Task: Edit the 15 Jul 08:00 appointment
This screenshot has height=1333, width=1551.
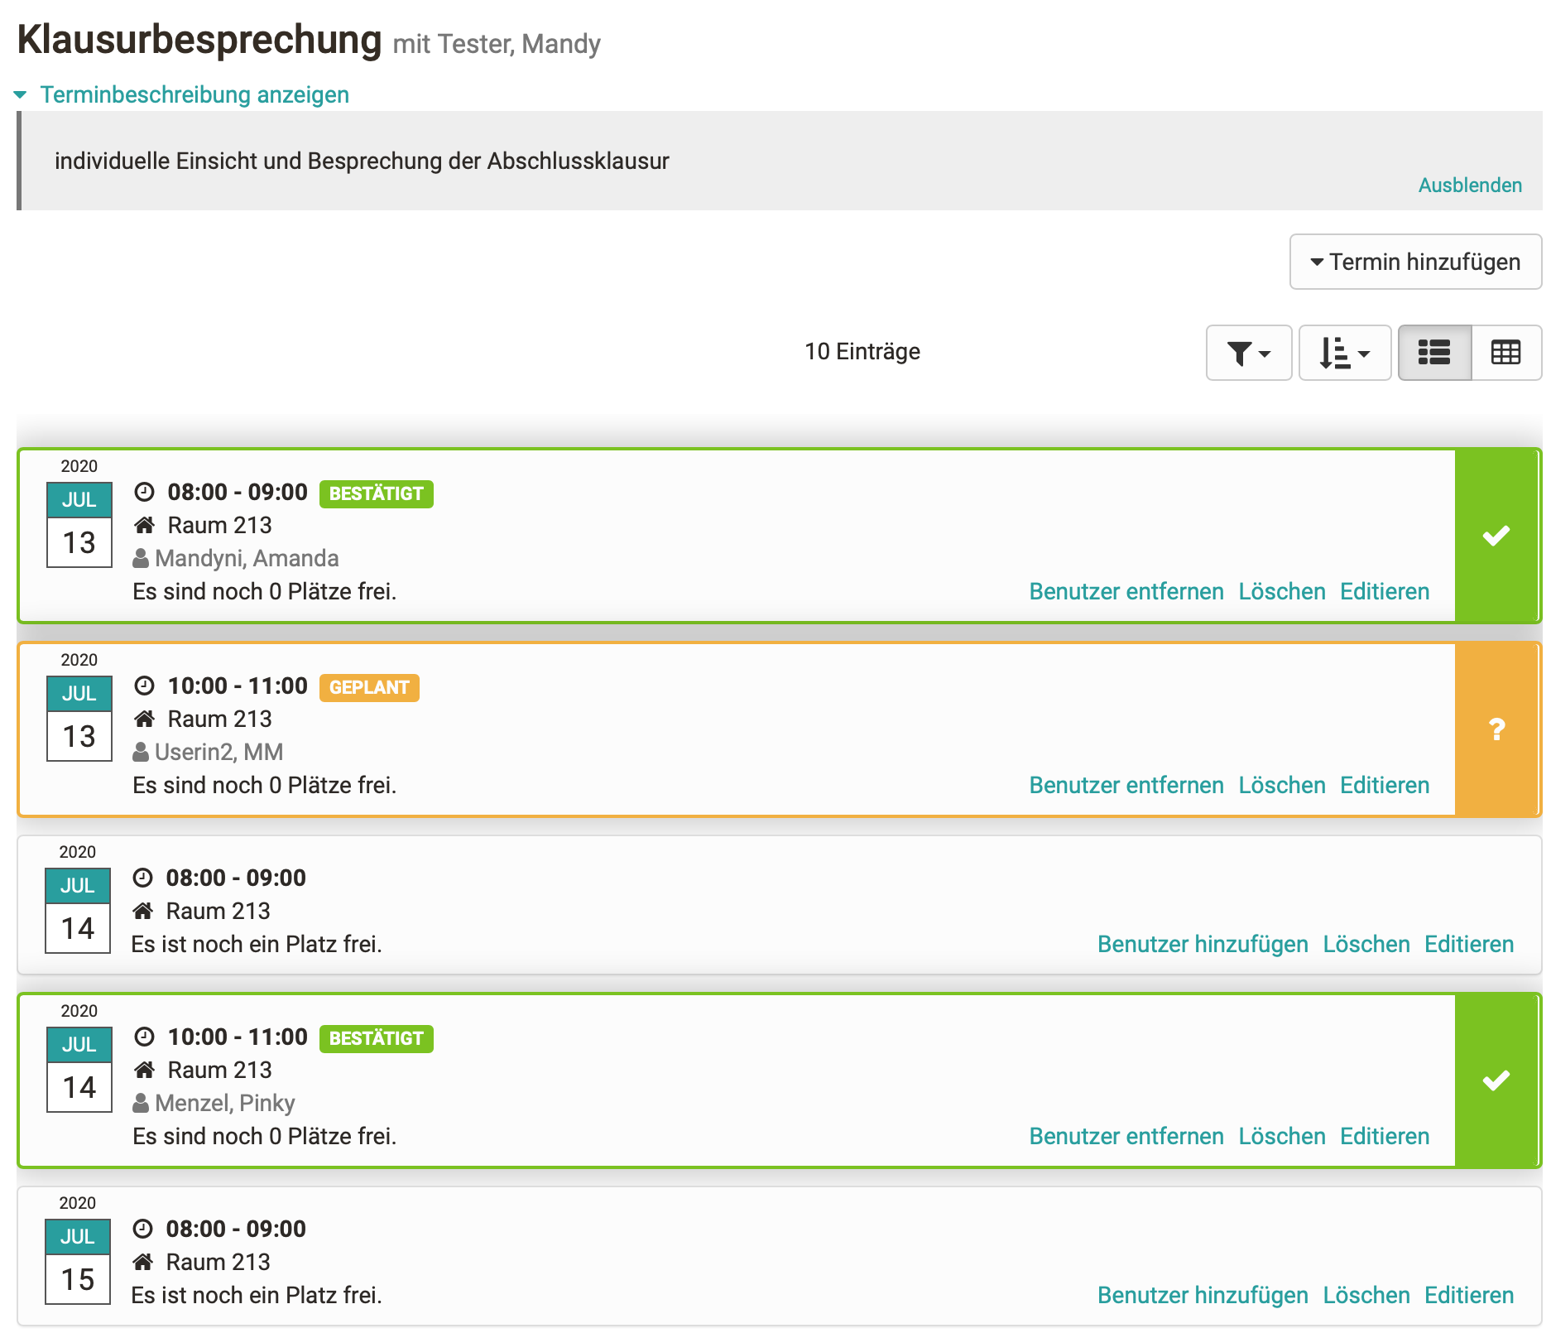Action: 1469,1295
